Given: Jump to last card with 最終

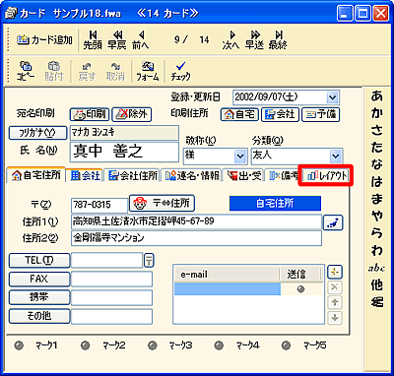Looking at the screenshot, I should (x=278, y=40).
